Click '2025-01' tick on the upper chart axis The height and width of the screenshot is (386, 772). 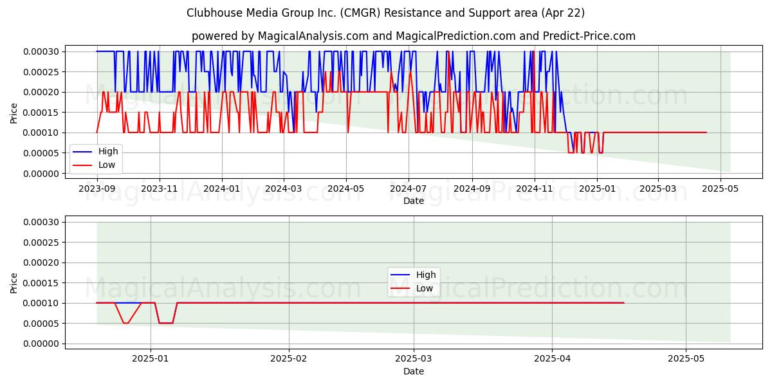(x=596, y=189)
